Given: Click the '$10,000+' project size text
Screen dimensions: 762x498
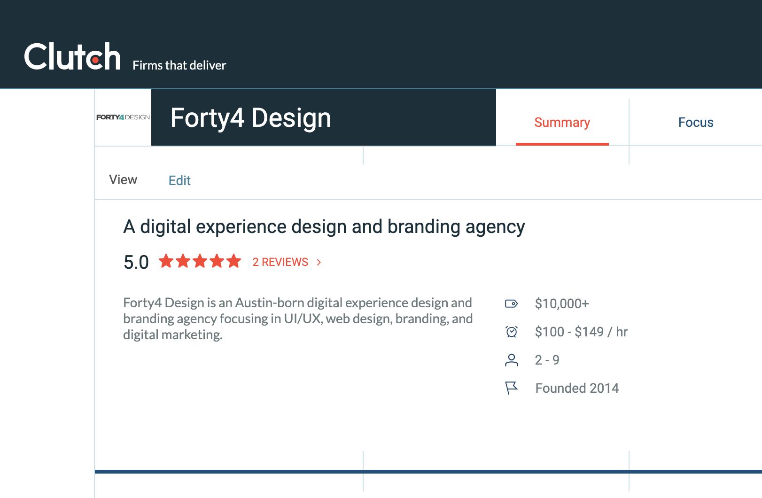Looking at the screenshot, I should click(562, 303).
